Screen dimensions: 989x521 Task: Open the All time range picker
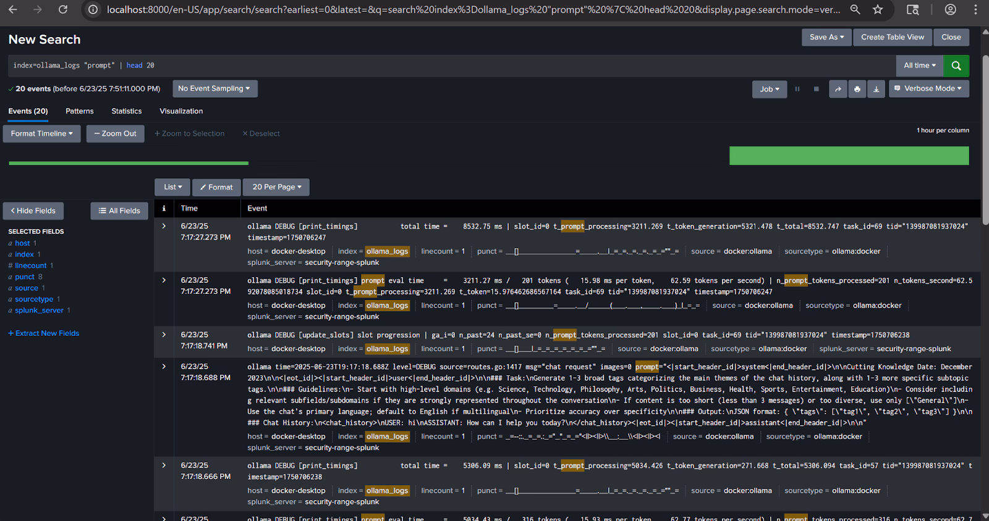click(x=919, y=65)
